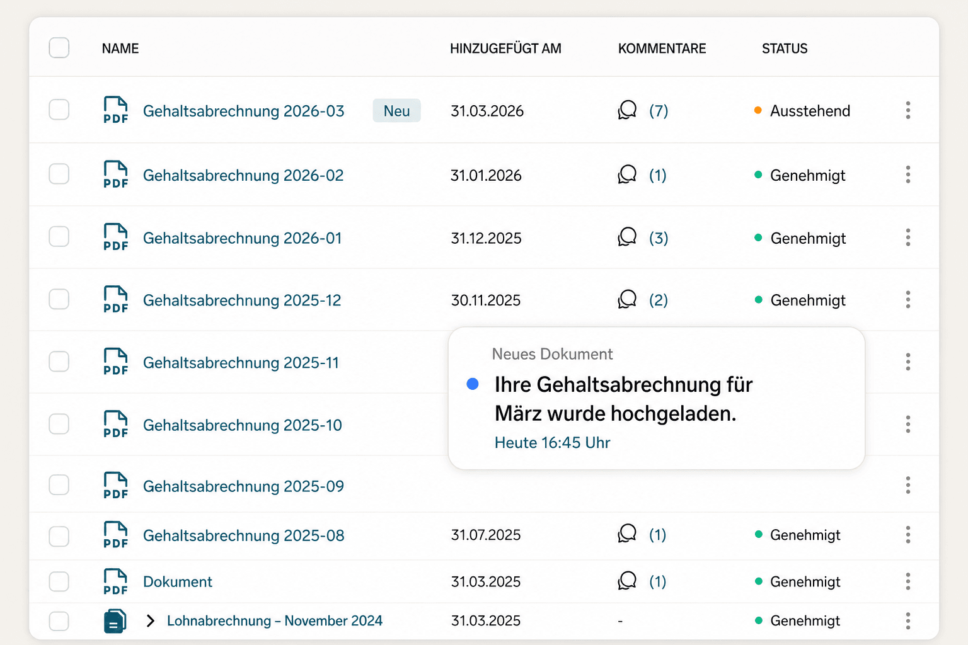Select checkbox for Gehaltsabrechnung 2025-10
This screenshot has height=645, width=968.
coord(59,424)
